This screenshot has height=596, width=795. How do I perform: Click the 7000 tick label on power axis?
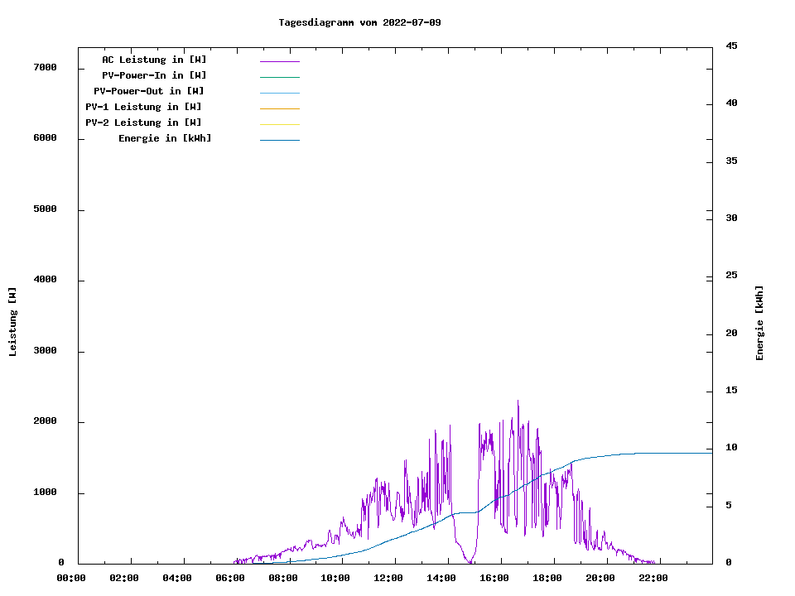(45, 67)
